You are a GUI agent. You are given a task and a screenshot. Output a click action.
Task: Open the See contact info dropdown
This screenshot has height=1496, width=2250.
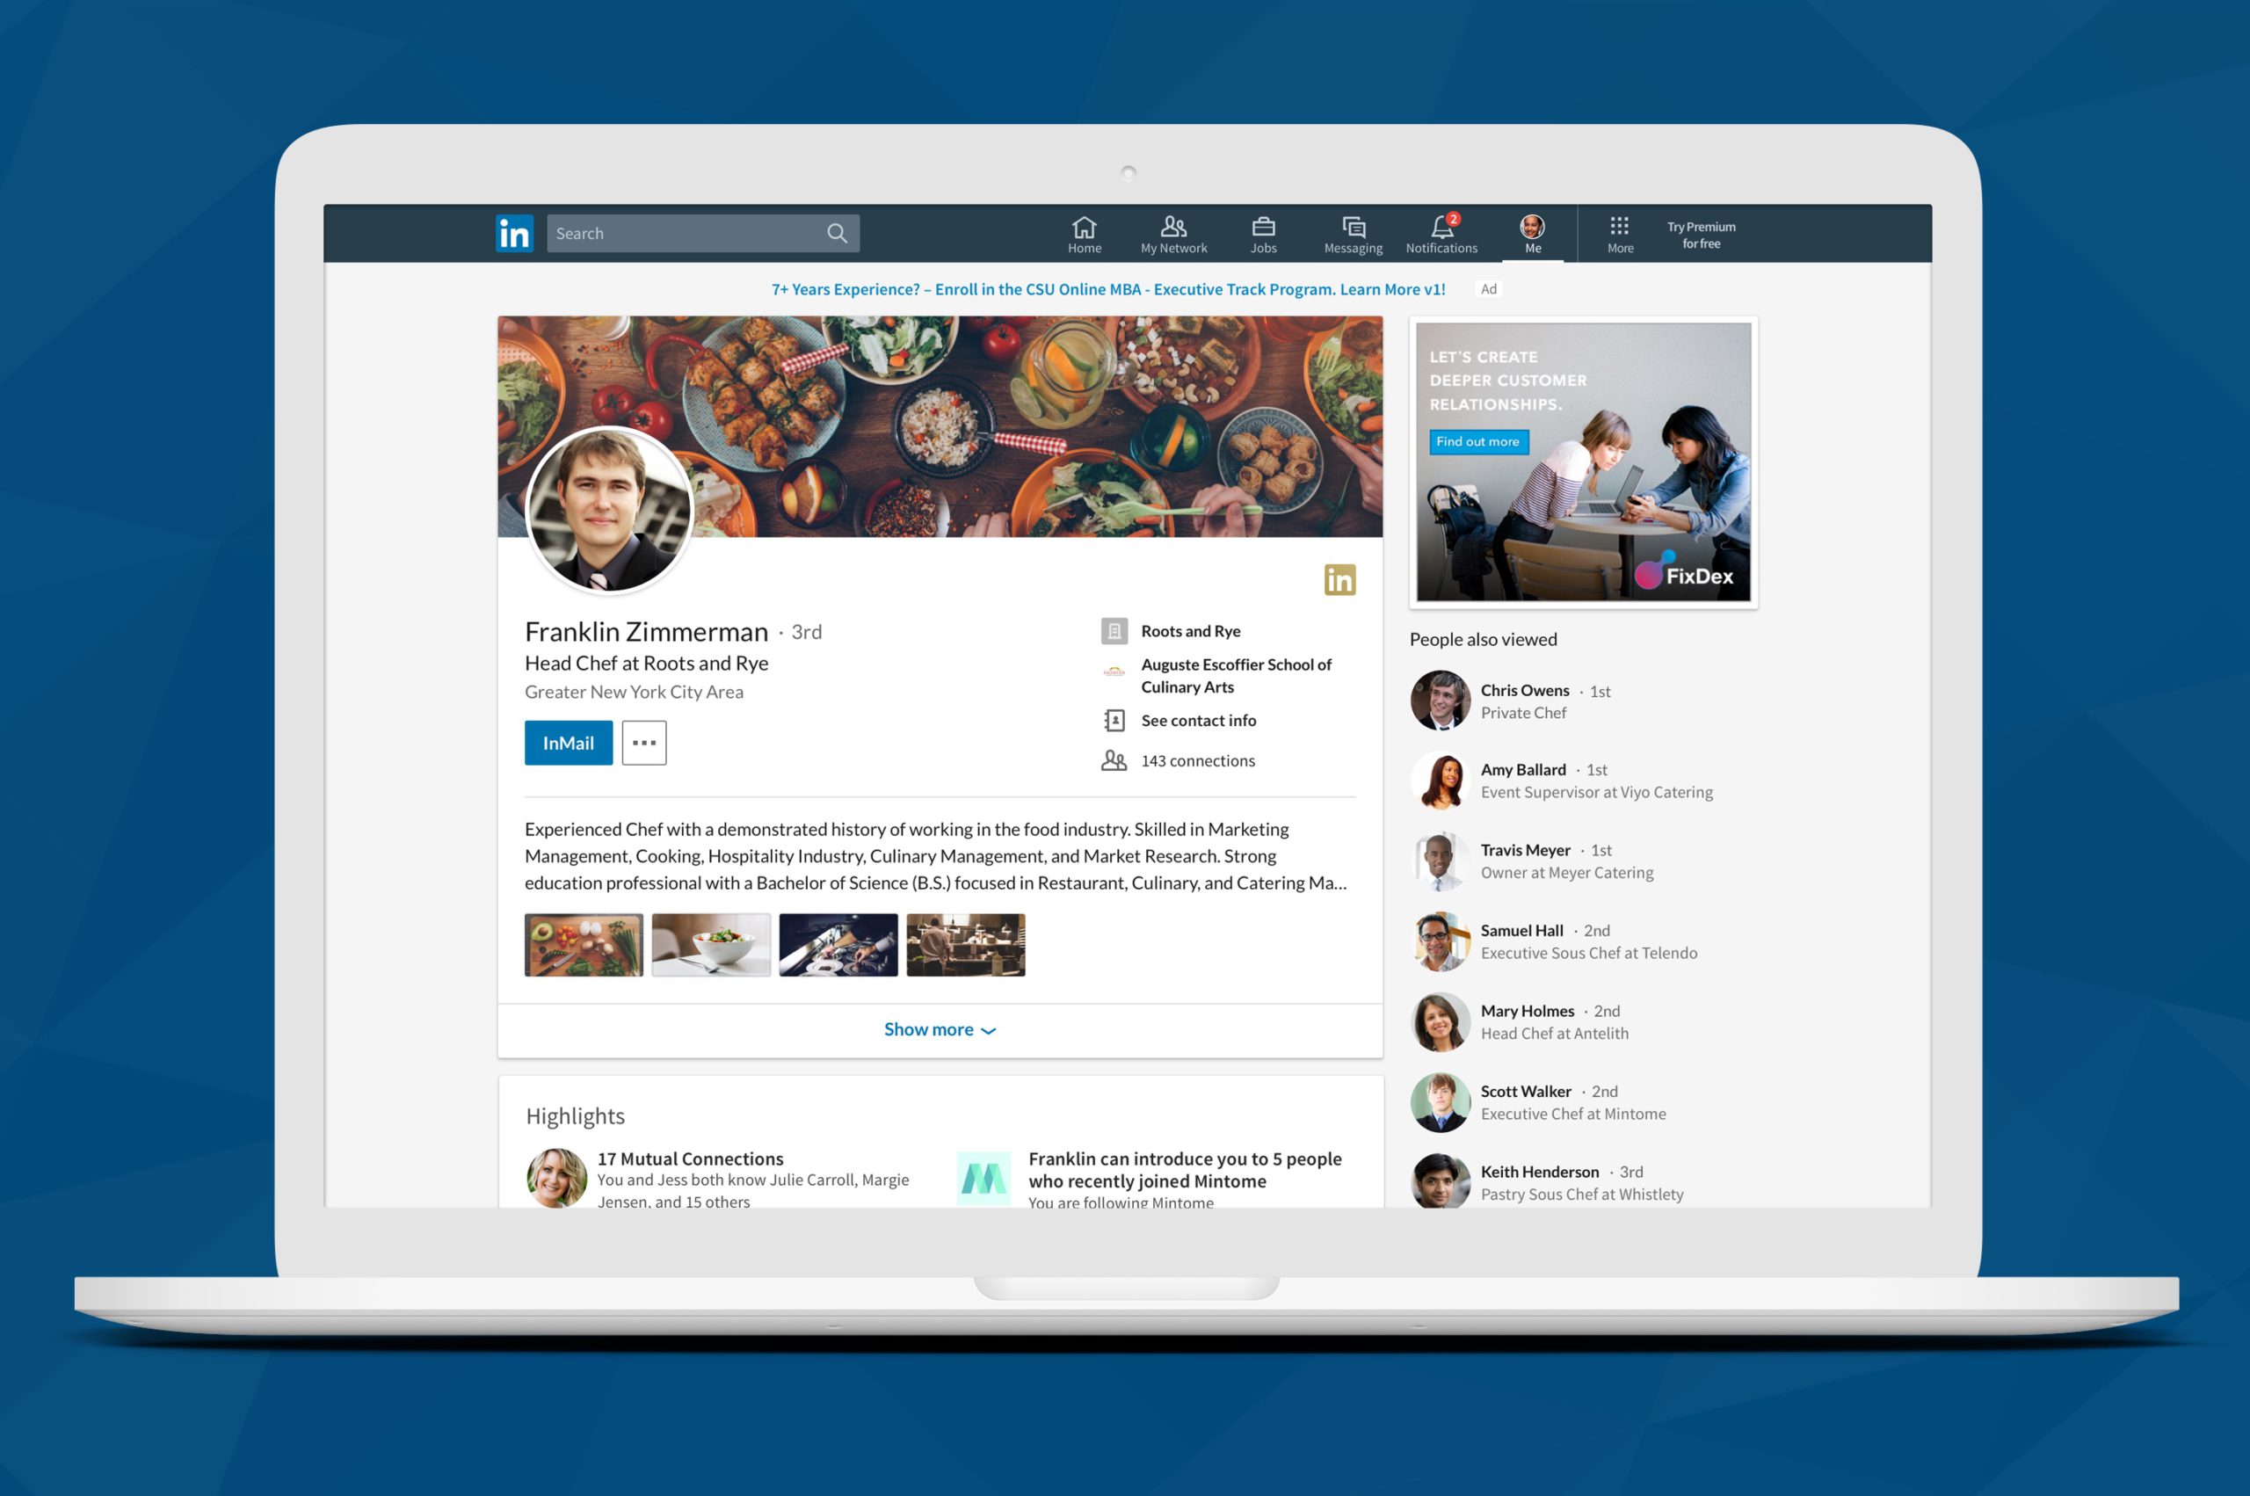[x=1199, y=722]
